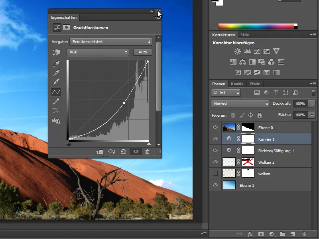
Task: Toggle lock transparent pixels
Action: pyautogui.click(x=233, y=116)
